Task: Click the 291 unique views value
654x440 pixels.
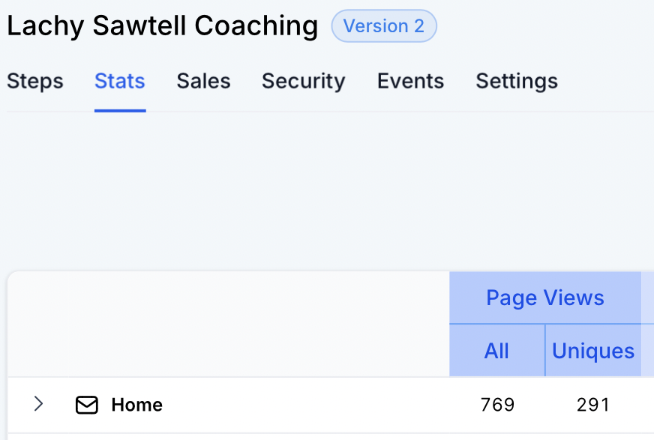Action: pos(593,406)
